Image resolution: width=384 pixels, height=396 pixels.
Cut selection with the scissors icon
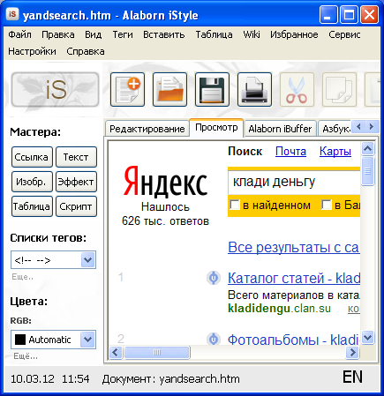297,89
